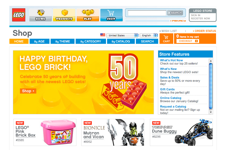This screenshot has width=226, height=150.
Task: Click the Checkout arrow button
Action: point(188,41)
